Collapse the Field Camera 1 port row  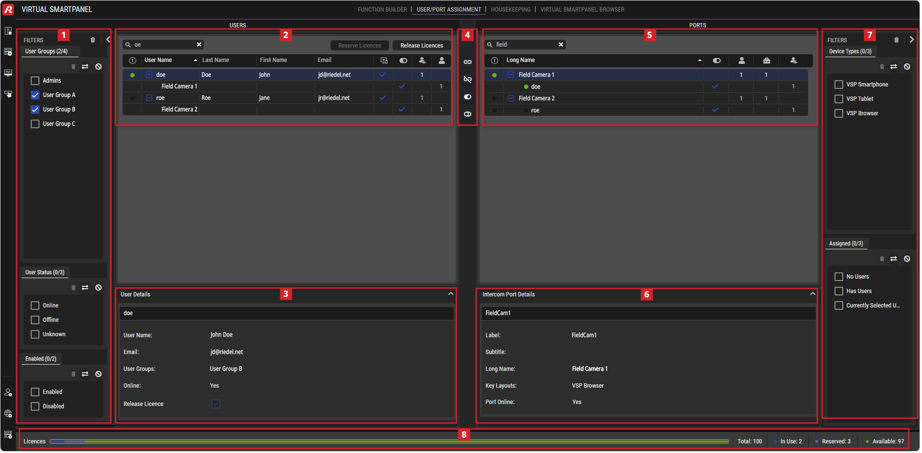point(511,75)
